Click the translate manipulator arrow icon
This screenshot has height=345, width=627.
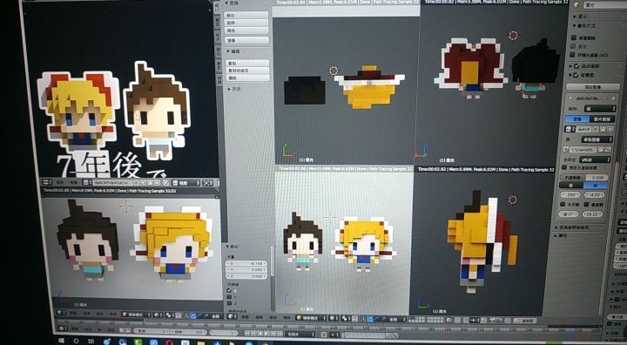point(370,319)
